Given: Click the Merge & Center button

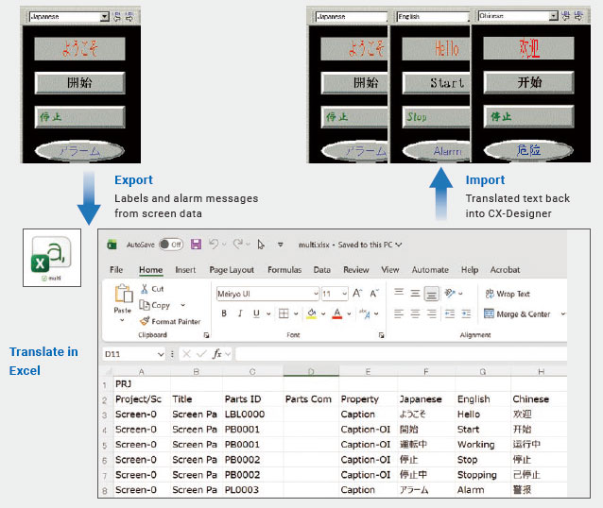Looking at the screenshot, I should (x=517, y=313).
